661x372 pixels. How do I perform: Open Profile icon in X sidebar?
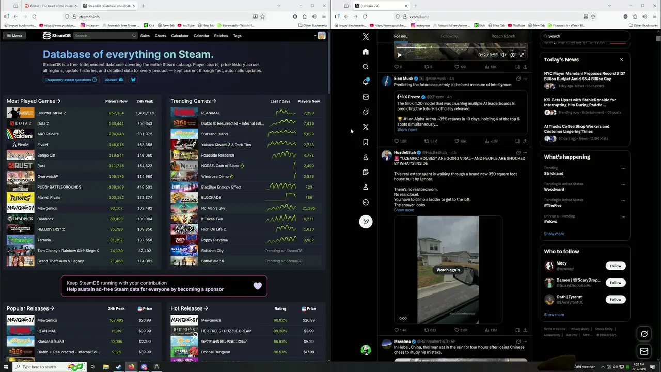366,187
